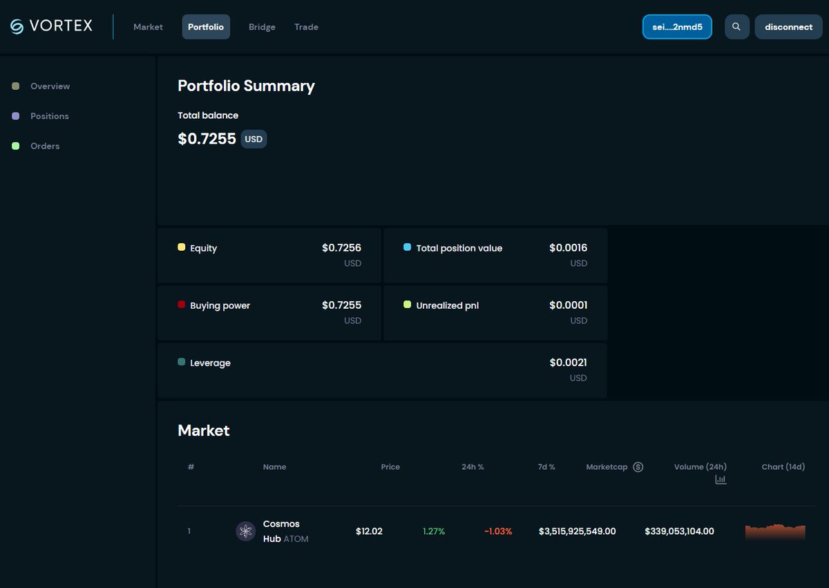The width and height of the screenshot is (829, 588).
Task: Open the Cosmos Hub ATOM row name
Action: (286, 531)
